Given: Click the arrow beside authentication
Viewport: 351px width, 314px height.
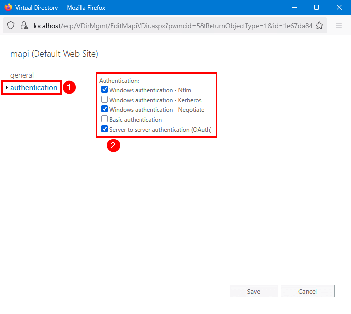Looking at the screenshot, I should point(6,88).
